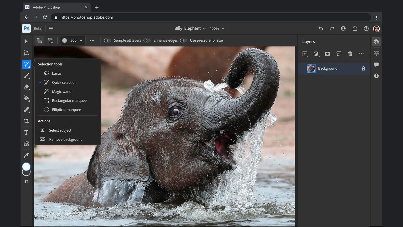Open the Comments panel on the right sidebar
This screenshot has width=403, height=227.
376,65
